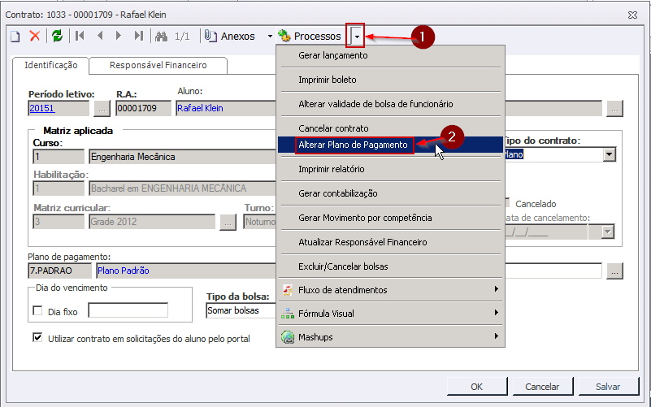Click the new record icon in toolbar

pyautogui.click(x=15, y=36)
